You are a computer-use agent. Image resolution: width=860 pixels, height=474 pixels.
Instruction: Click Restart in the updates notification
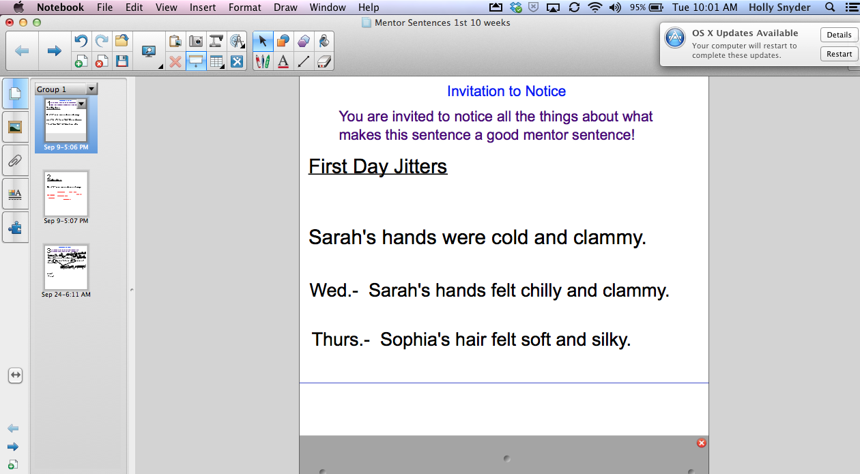click(x=839, y=54)
